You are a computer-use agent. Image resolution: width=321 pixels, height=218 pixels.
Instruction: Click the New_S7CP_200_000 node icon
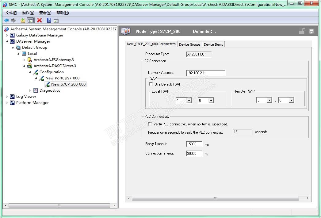47,84
